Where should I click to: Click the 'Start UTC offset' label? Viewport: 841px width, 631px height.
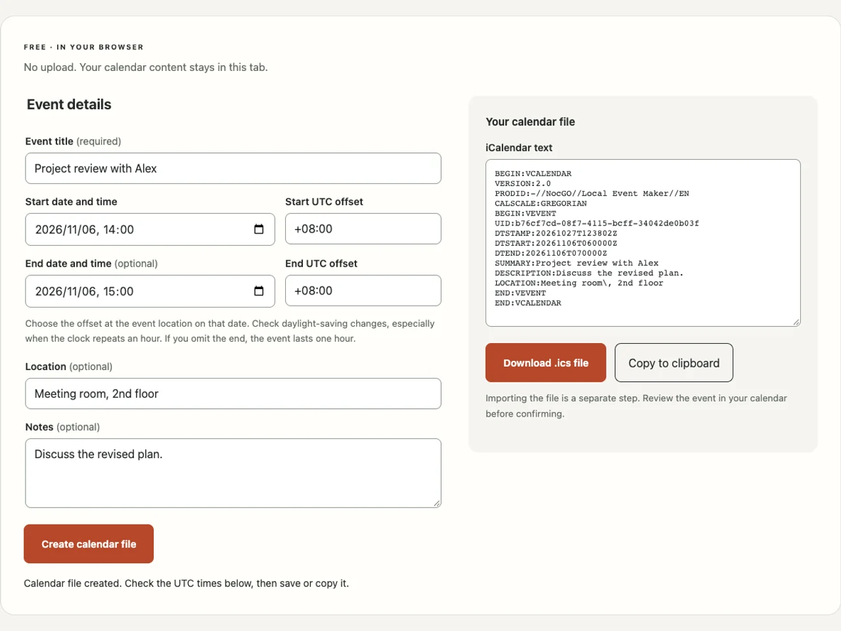tap(324, 202)
